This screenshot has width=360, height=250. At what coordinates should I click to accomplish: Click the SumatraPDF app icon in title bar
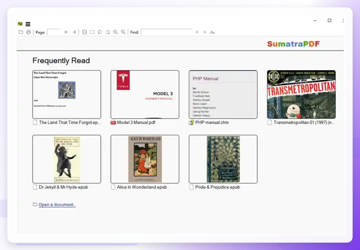[20, 24]
